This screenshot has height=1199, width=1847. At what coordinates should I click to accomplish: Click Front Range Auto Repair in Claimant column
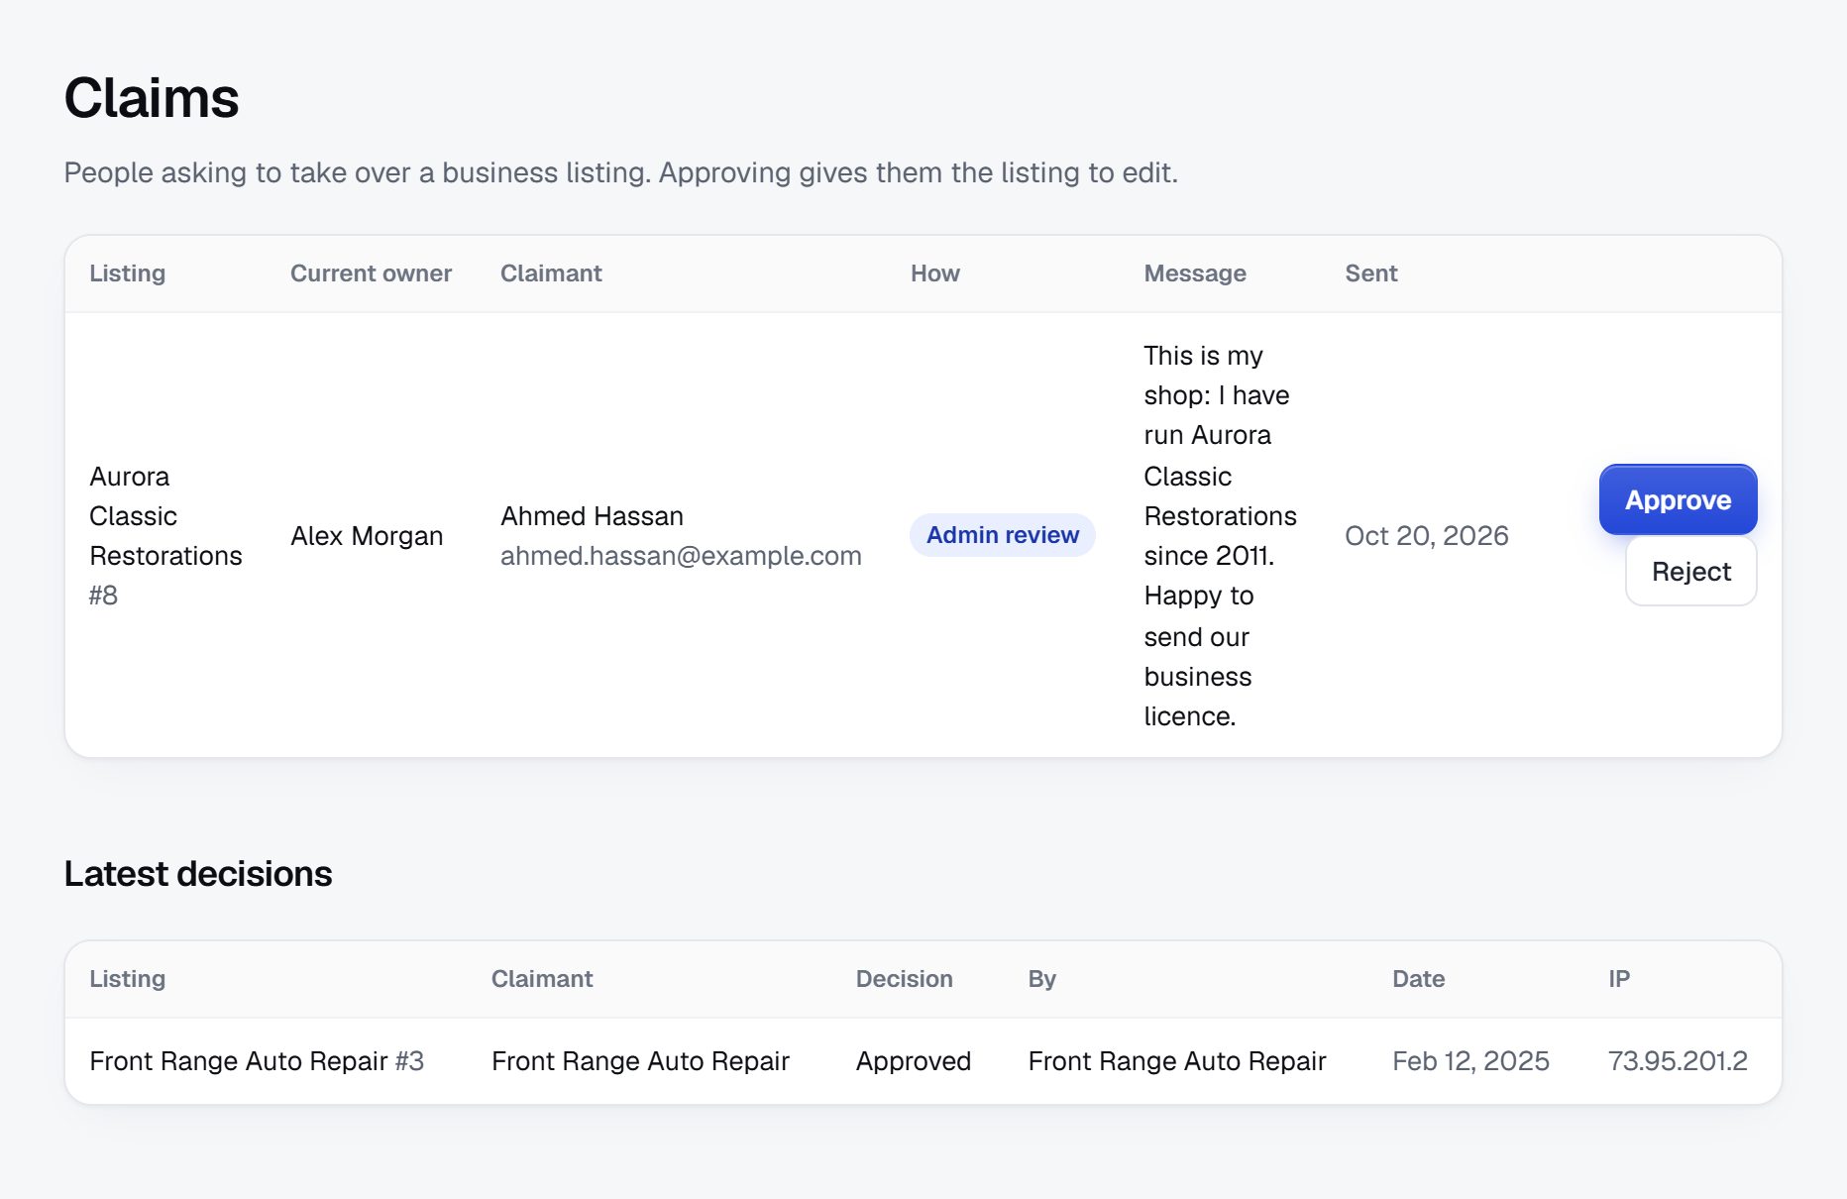pyautogui.click(x=640, y=1061)
